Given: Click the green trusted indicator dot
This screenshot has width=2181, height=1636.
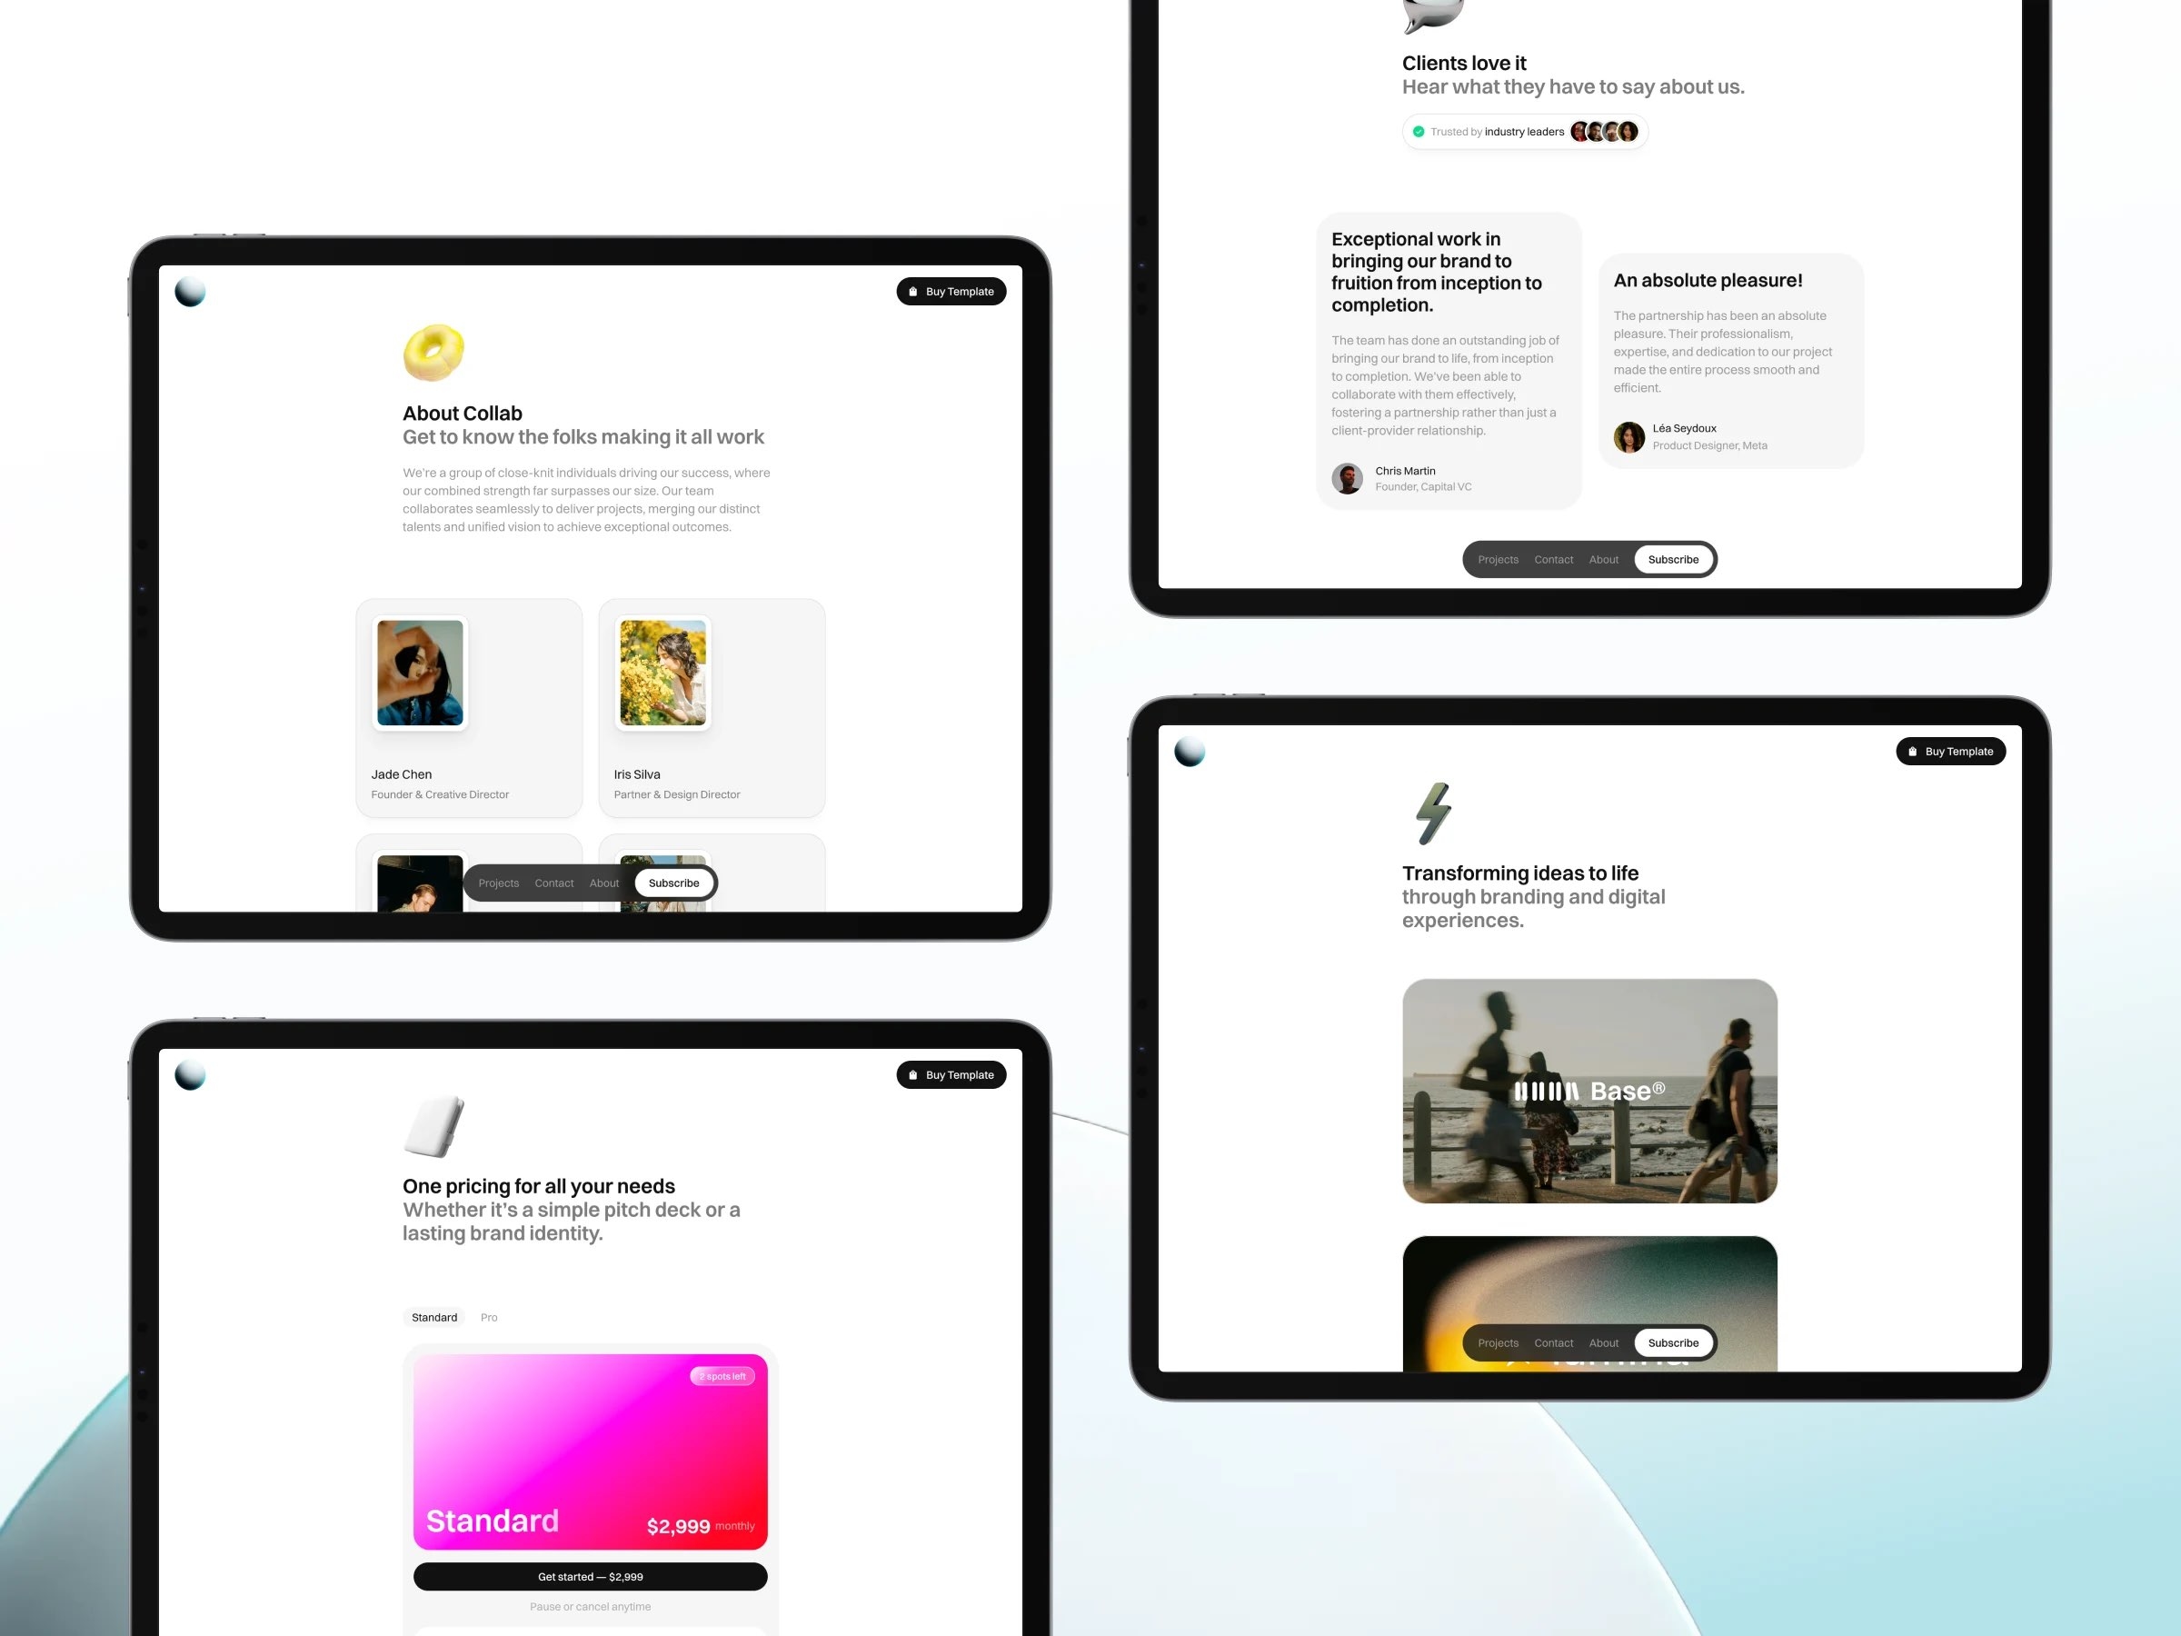Looking at the screenshot, I should point(1419,131).
